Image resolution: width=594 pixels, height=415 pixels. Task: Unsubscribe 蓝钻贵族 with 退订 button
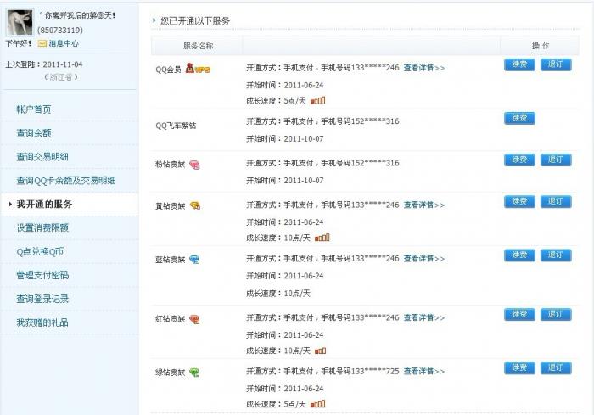556,255
